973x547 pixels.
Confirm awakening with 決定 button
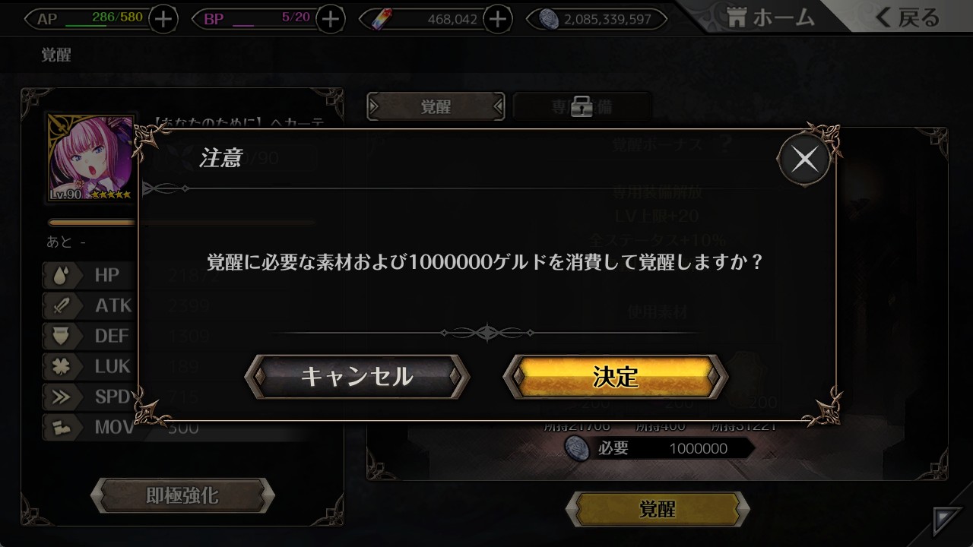pyautogui.click(x=616, y=377)
